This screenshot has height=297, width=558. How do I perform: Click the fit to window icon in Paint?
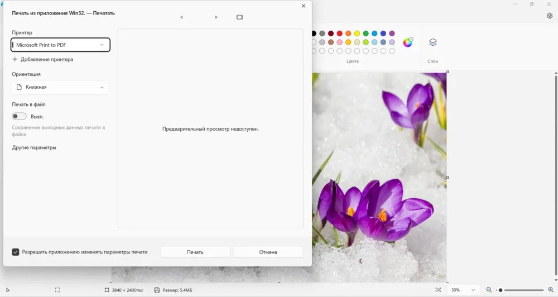[x=438, y=290]
